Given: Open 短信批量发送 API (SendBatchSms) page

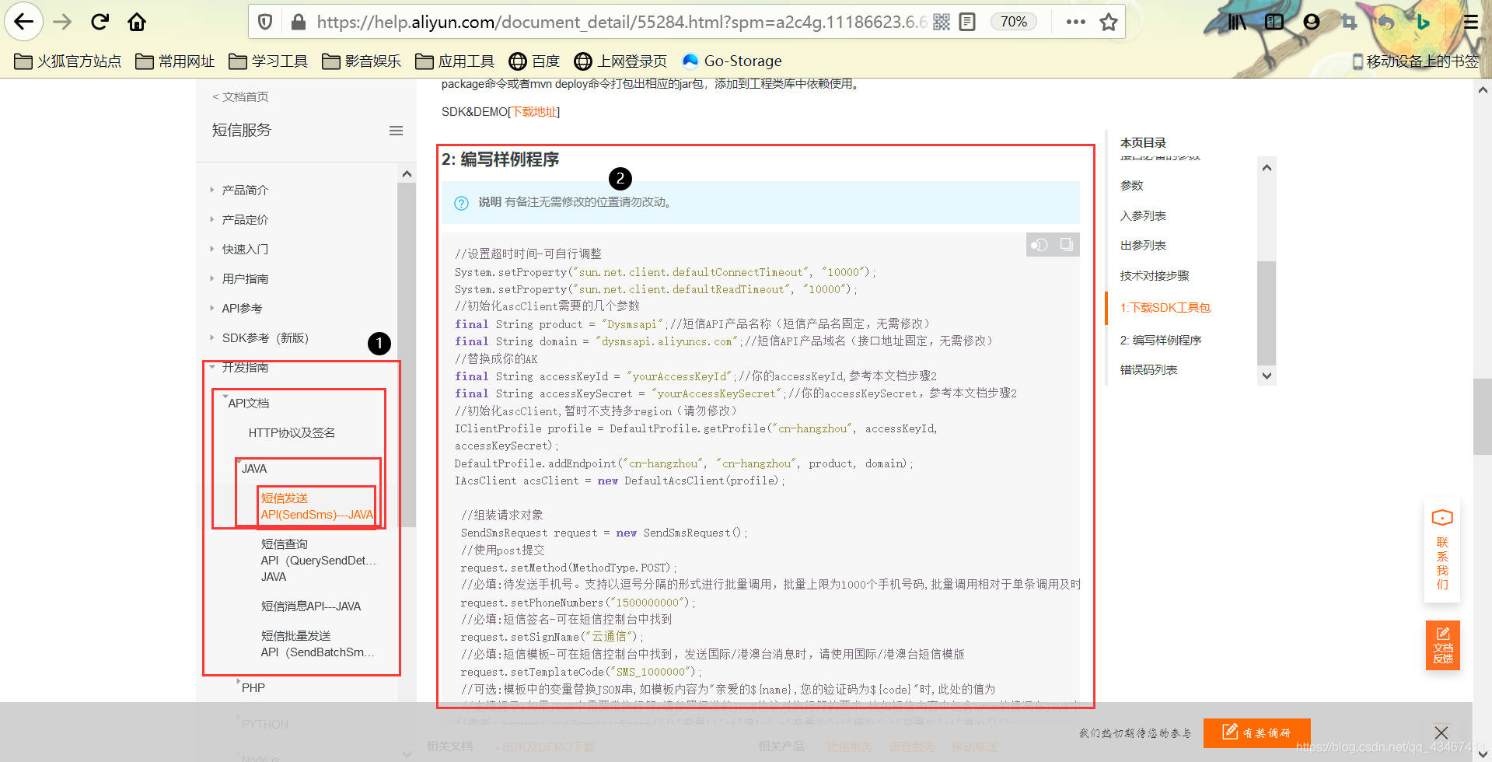Looking at the screenshot, I should [318, 644].
